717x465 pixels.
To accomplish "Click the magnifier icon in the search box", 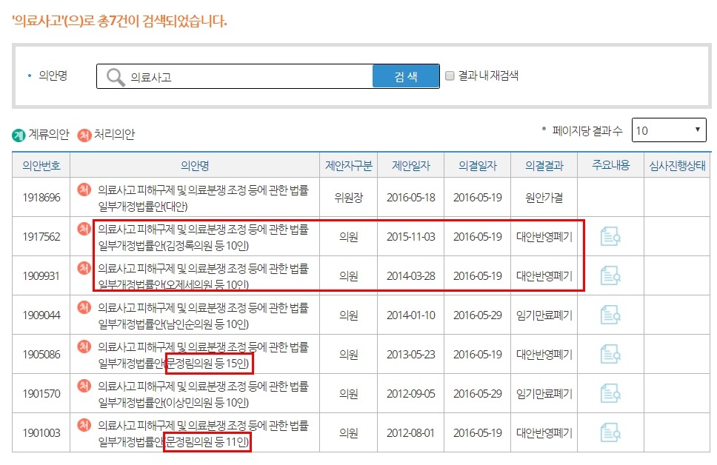I will [113, 76].
